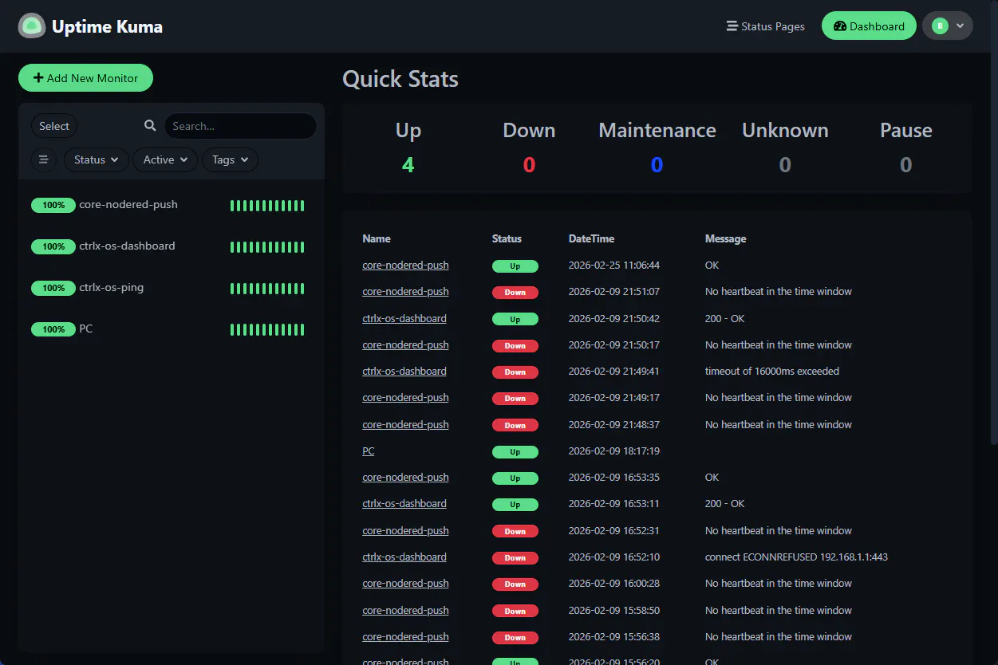Click the ctrlx-os-ping heartbeat bar
The image size is (998, 665).
(267, 289)
